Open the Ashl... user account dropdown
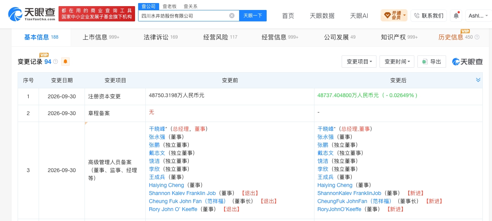 point(479,16)
